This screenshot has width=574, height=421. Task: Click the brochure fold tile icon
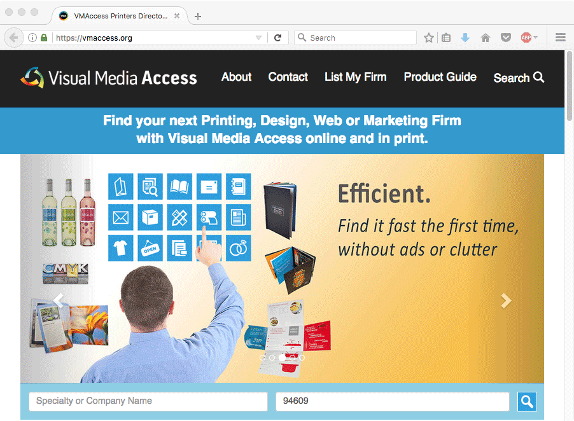120,186
